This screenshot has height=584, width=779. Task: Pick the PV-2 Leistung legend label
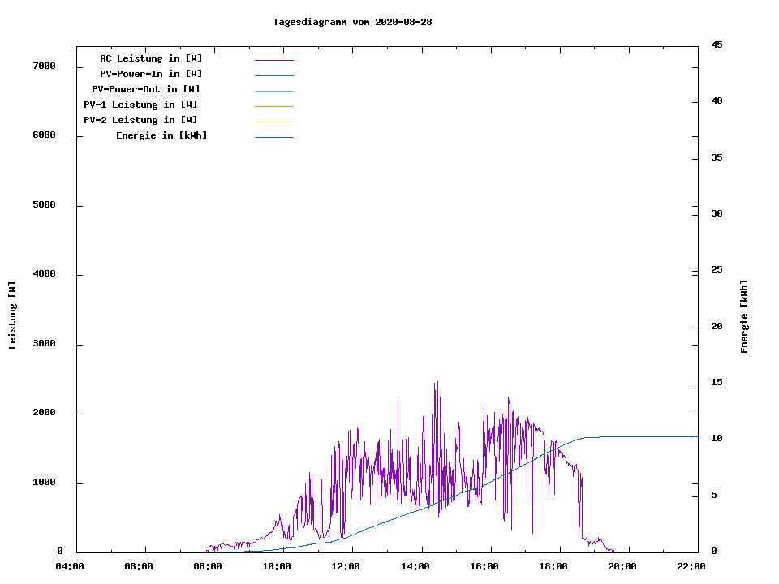[141, 120]
